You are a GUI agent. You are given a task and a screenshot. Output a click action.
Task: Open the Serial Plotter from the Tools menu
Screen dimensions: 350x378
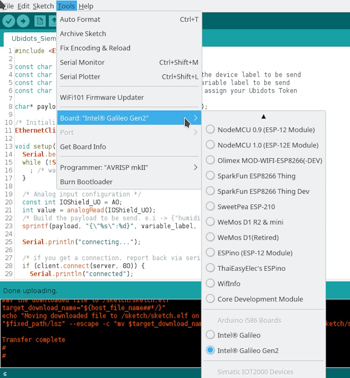click(129, 77)
